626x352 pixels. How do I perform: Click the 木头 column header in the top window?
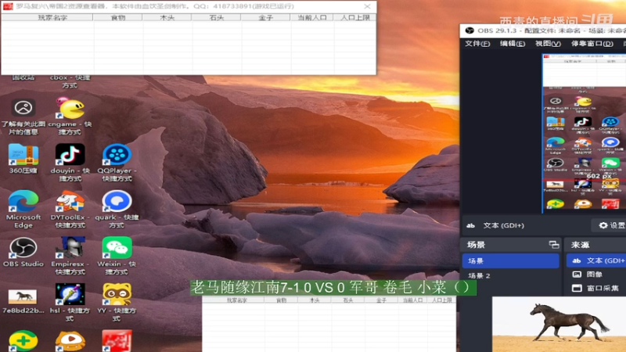coord(167,17)
